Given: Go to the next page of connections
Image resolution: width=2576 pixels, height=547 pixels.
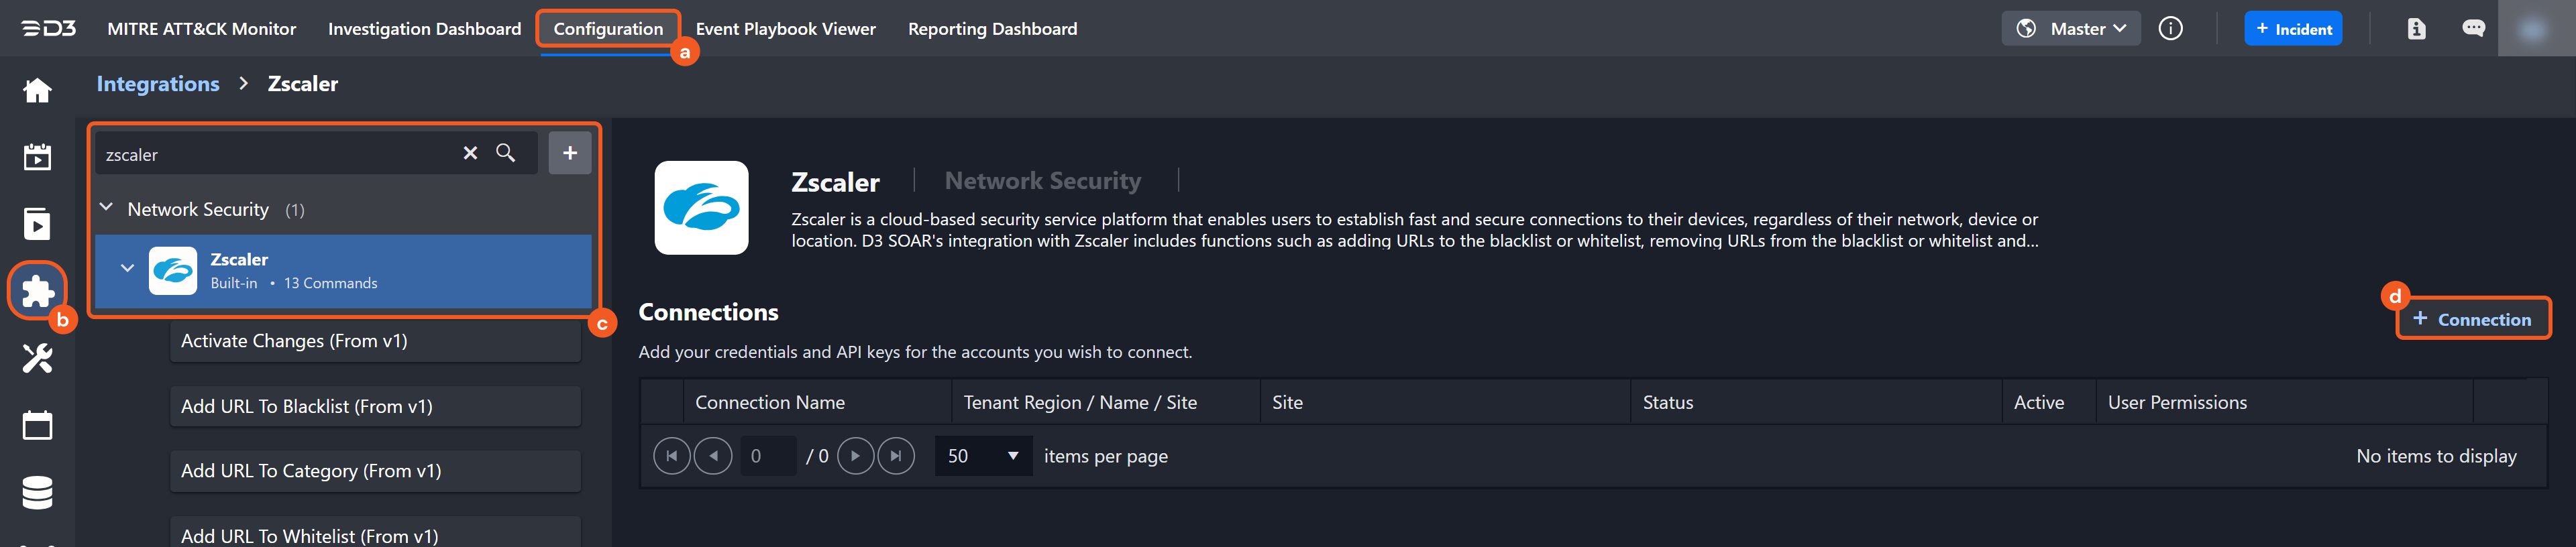Looking at the screenshot, I should (855, 456).
